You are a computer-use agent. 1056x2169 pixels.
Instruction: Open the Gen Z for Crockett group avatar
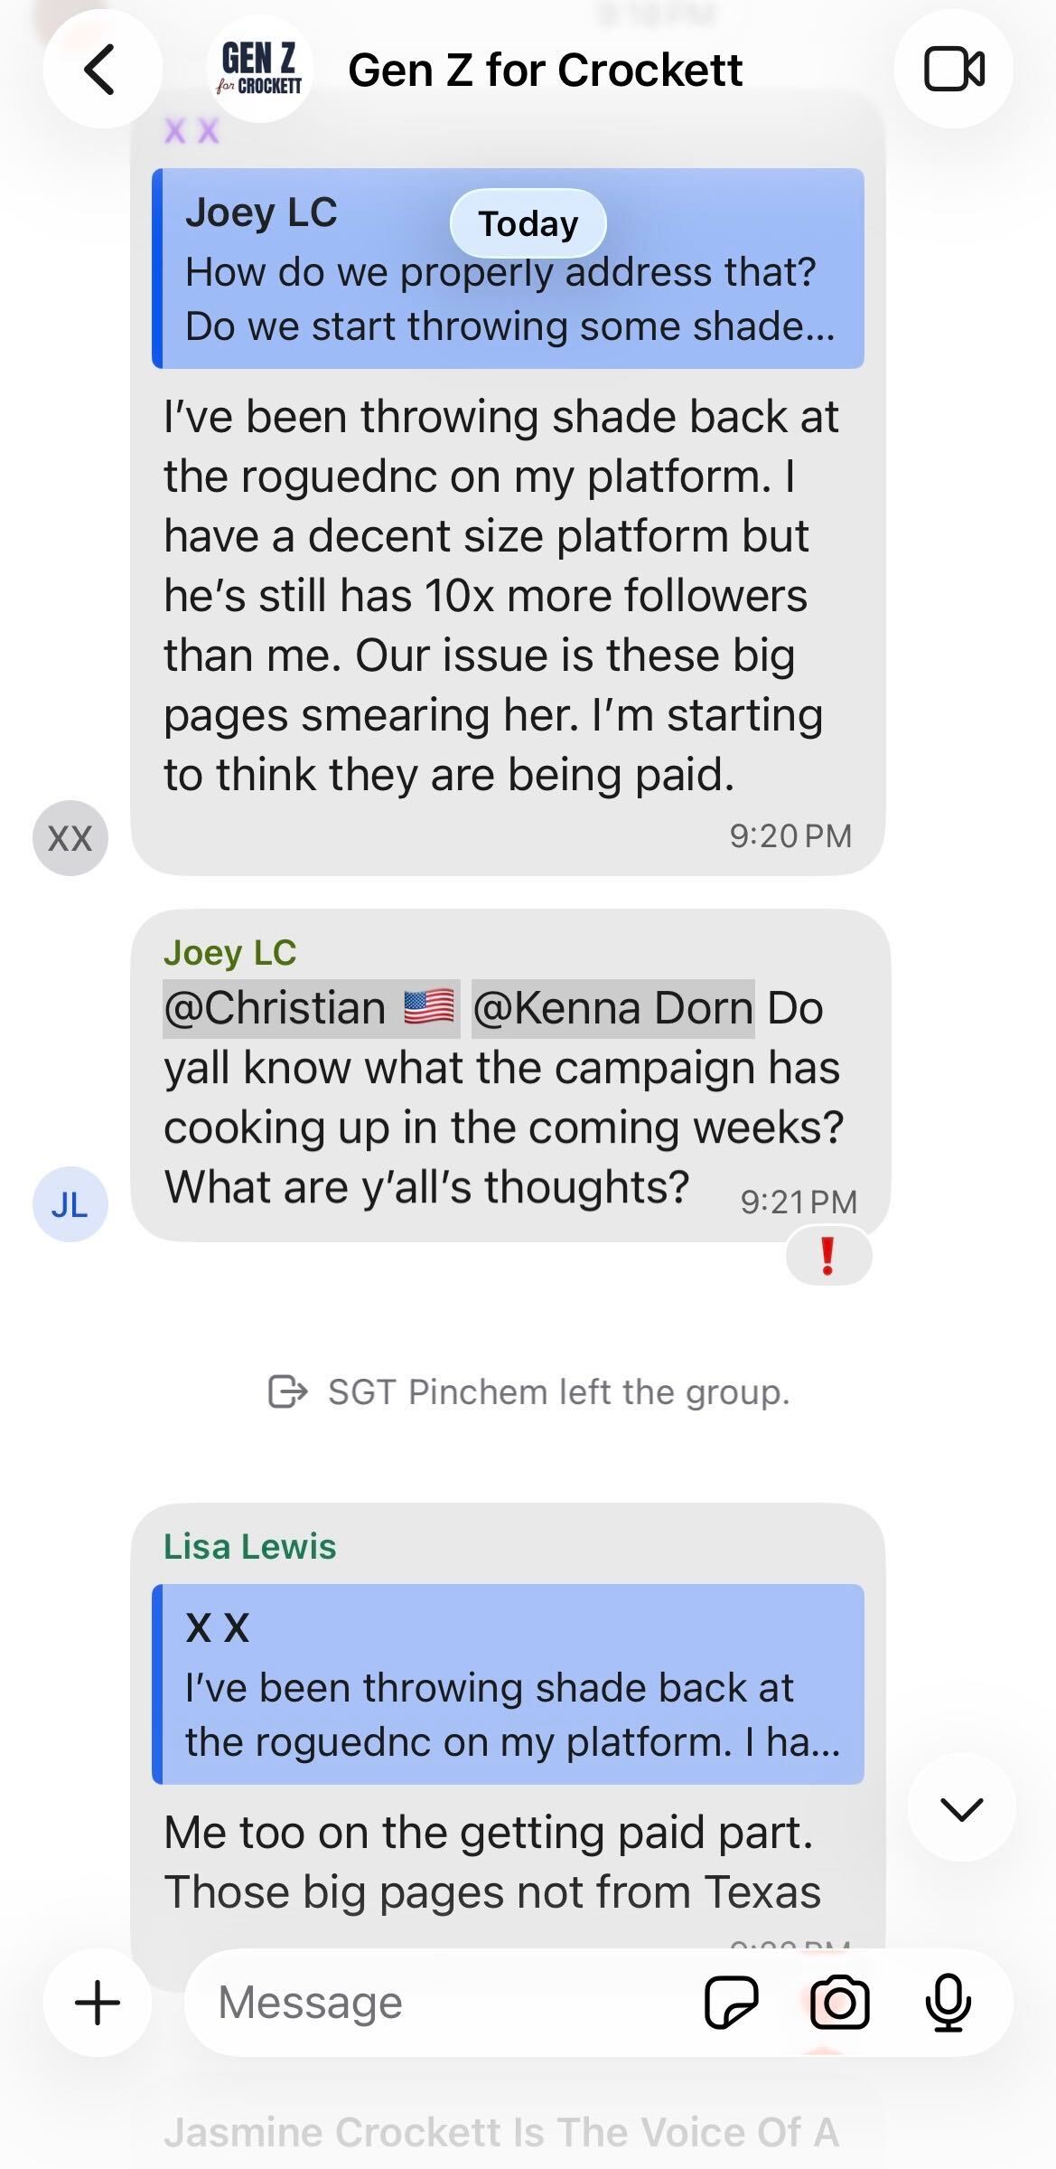pyautogui.click(x=260, y=70)
